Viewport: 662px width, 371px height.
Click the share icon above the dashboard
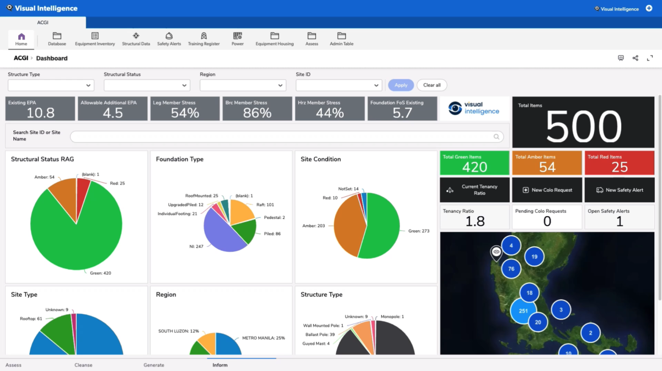pyautogui.click(x=636, y=58)
